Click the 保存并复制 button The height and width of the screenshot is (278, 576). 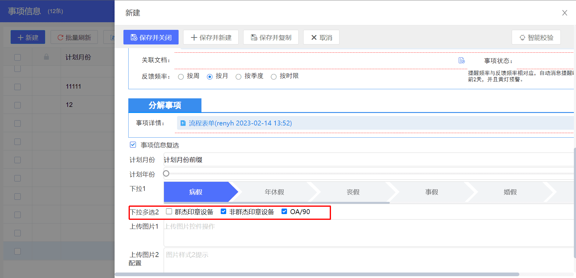(271, 37)
